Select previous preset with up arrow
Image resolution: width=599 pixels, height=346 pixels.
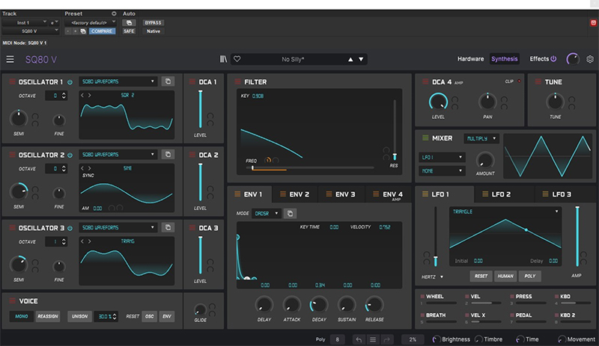(350, 60)
